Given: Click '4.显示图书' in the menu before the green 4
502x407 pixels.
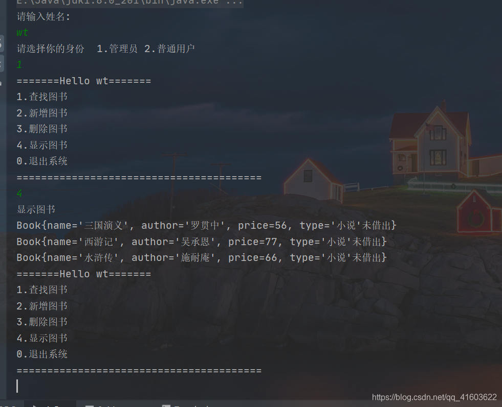Looking at the screenshot, I should [x=42, y=146].
